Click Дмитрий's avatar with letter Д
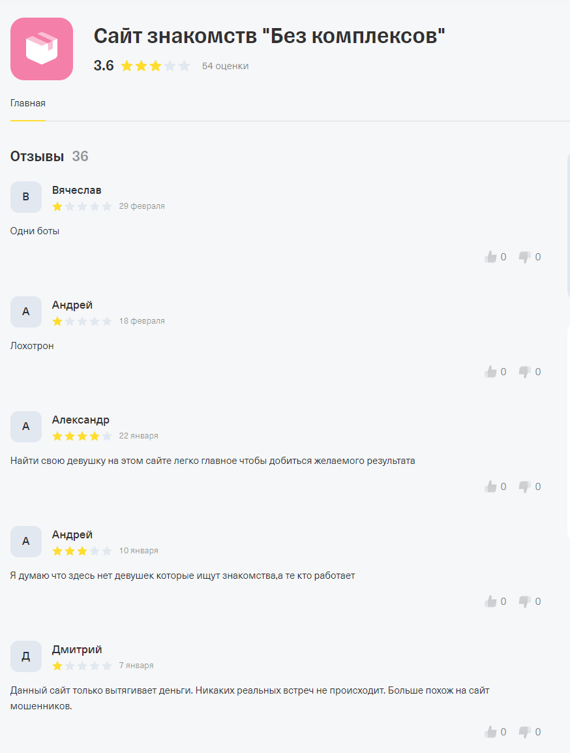Screen dimensions: 570x753 (x=26, y=656)
